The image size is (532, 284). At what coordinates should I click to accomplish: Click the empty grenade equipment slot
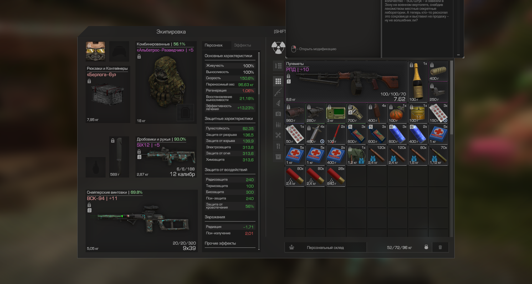point(96,167)
